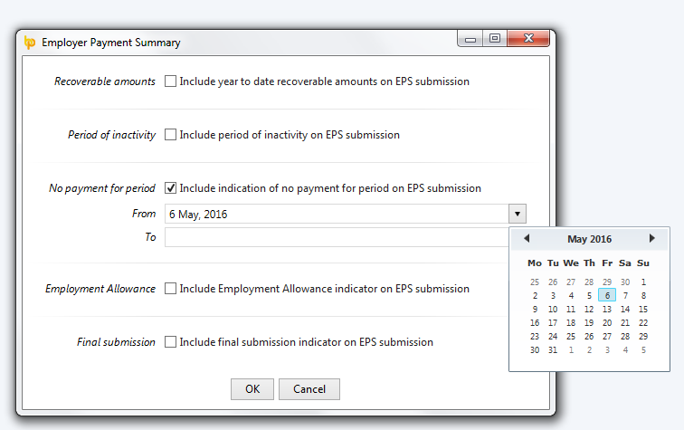Close the Employer Payment Summary dialog
The width and height of the screenshot is (684, 430).
[528, 38]
